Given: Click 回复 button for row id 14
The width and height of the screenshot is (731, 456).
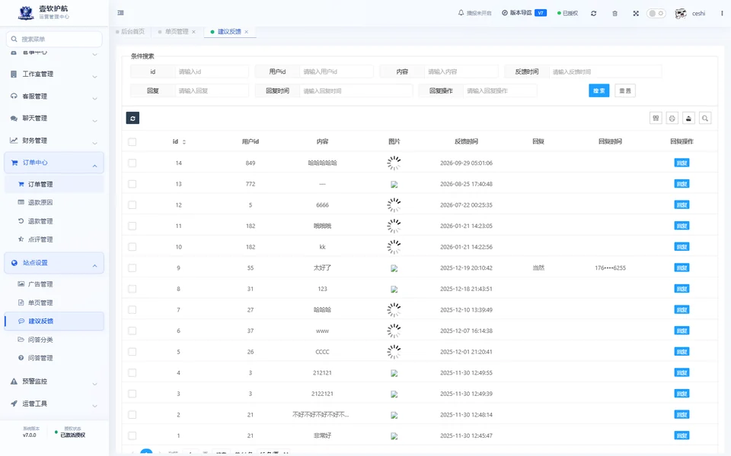Looking at the screenshot, I should (682, 163).
